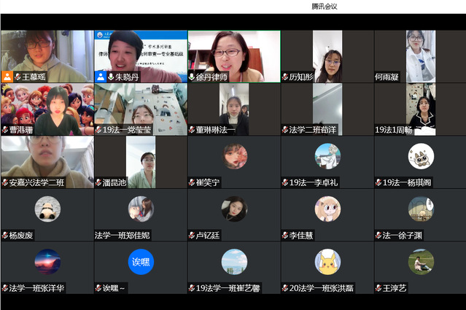Click the muted mic icon beside 曹港珊

click(5, 130)
